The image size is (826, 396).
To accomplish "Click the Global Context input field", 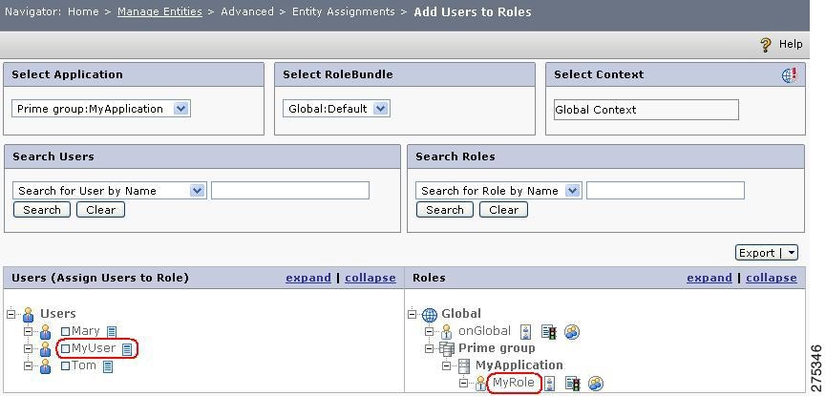I will click(x=646, y=110).
